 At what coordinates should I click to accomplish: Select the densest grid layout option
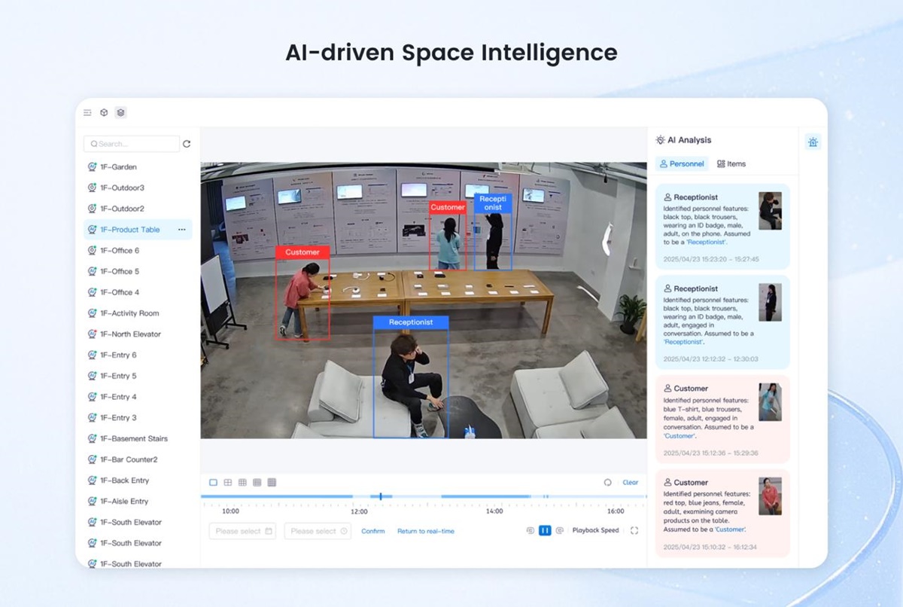point(272,483)
